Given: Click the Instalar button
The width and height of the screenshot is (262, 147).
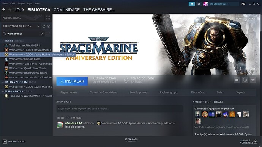Looking at the screenshot, I should coord(72,81).
